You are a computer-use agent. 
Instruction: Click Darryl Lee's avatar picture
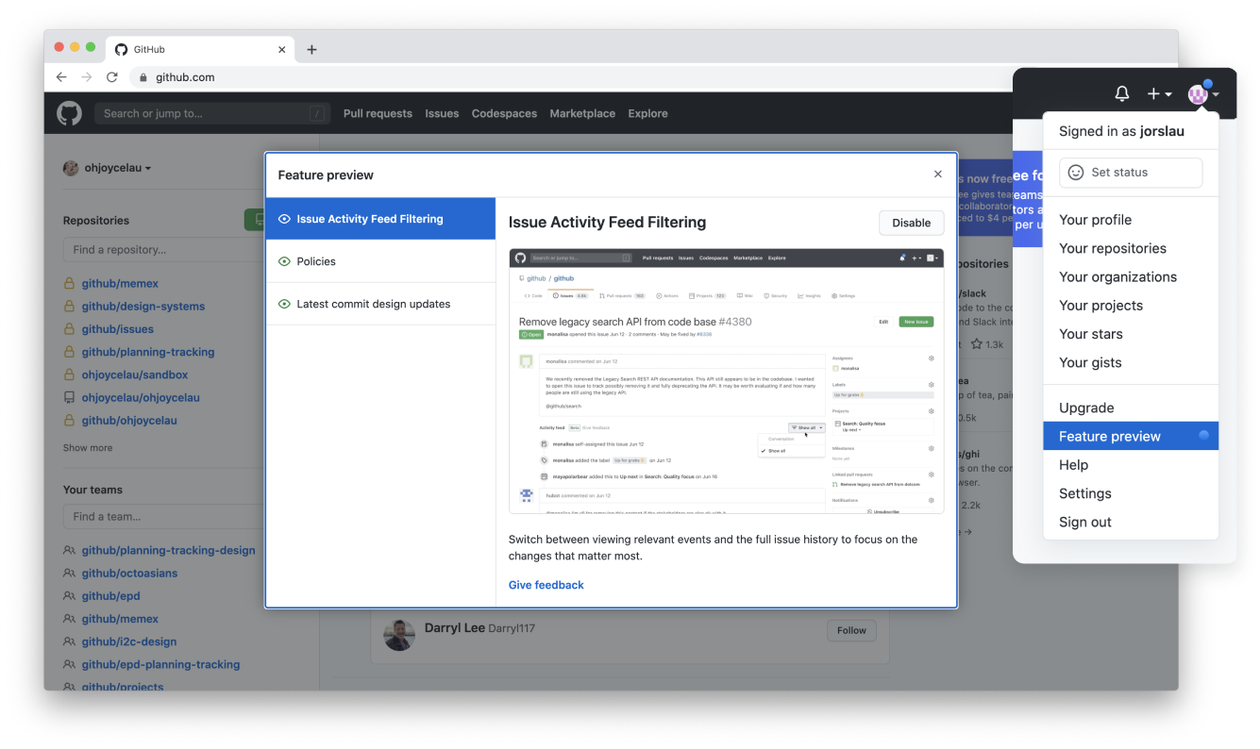coord(399,635)
